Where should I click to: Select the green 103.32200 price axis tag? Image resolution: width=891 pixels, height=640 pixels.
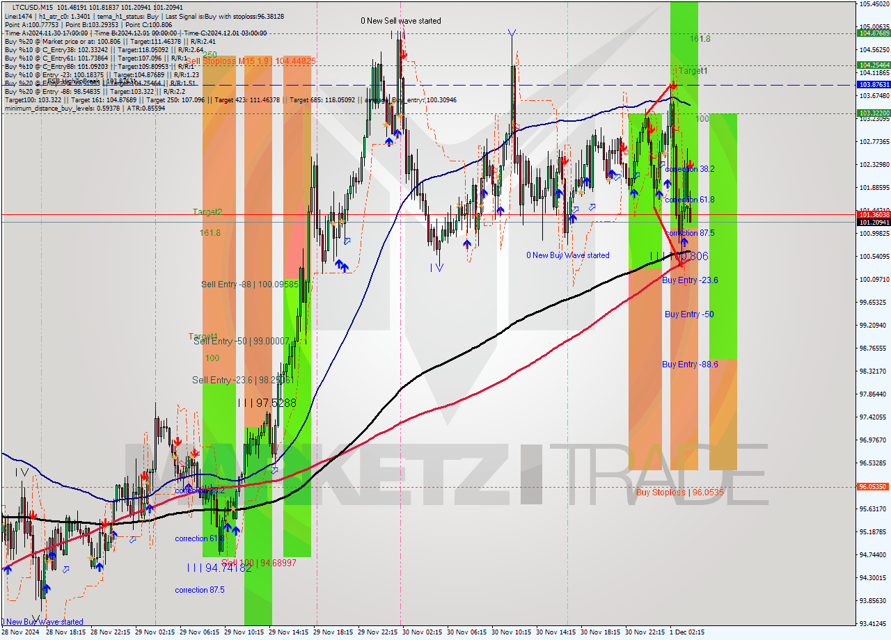(x=874, y=113)
